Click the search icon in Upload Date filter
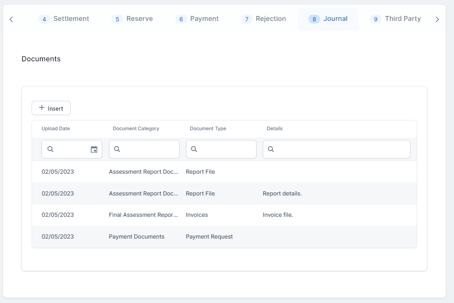Screen dimensions: 454x303 (50, 149)
